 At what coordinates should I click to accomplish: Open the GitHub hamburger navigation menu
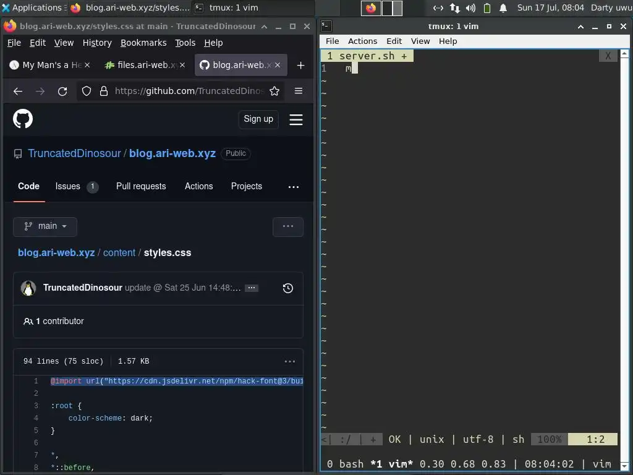(296, 119)
